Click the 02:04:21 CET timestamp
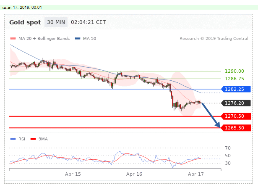 89,22
